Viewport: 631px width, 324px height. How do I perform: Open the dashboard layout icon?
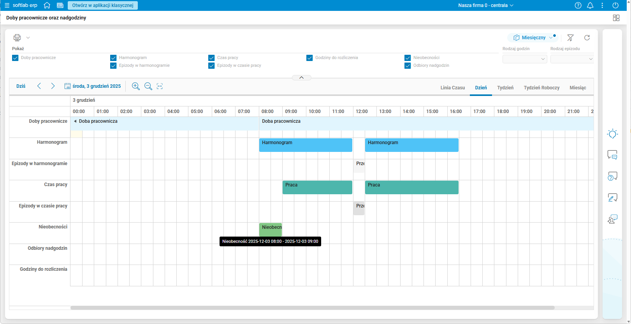616,18
